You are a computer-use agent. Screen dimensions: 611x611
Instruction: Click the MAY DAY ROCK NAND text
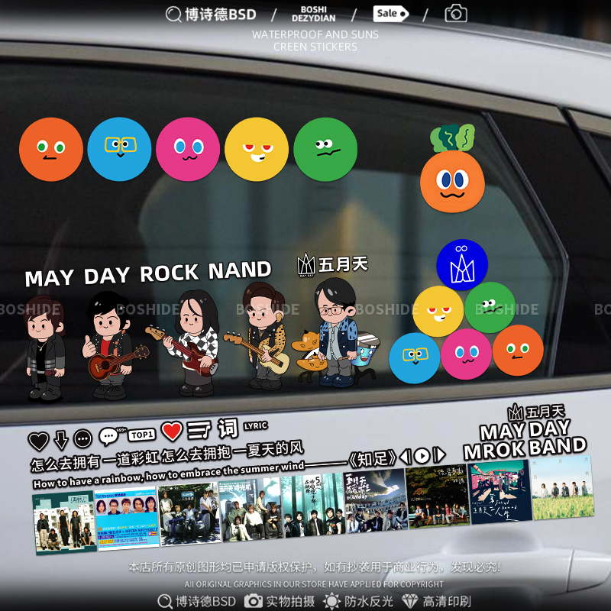point(148,274)
